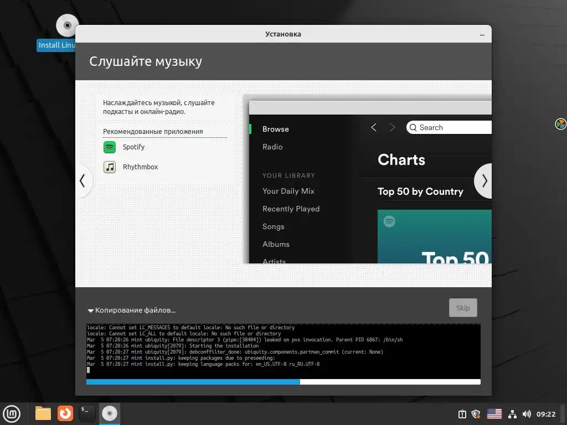Click the Rhythmbox music note icon
567x425 pixels.
[x=110, y=167]
